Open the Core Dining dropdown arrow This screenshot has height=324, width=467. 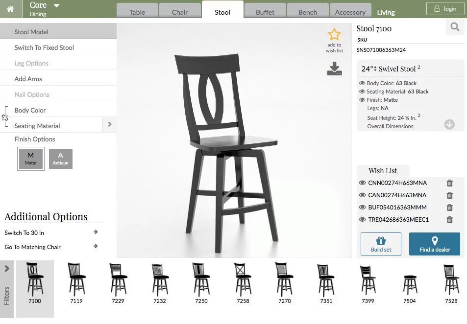[x=56, y=6]
